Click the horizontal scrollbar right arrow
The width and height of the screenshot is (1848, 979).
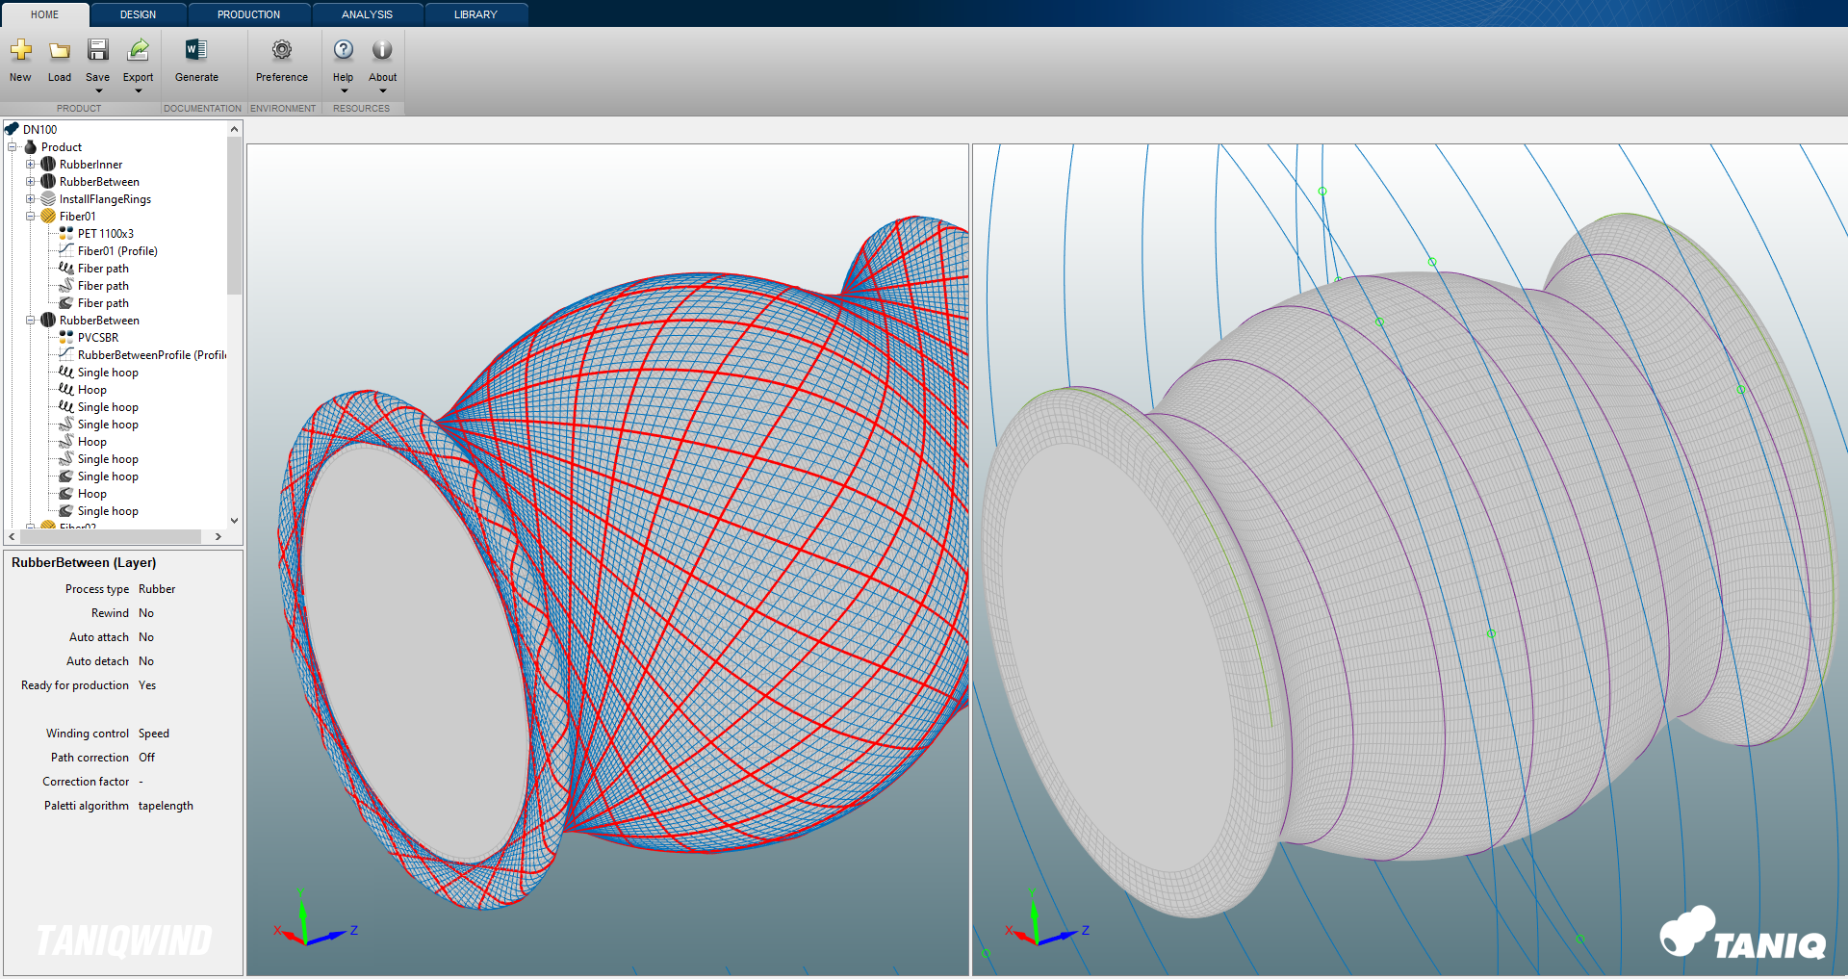click(x=218, y=536)
